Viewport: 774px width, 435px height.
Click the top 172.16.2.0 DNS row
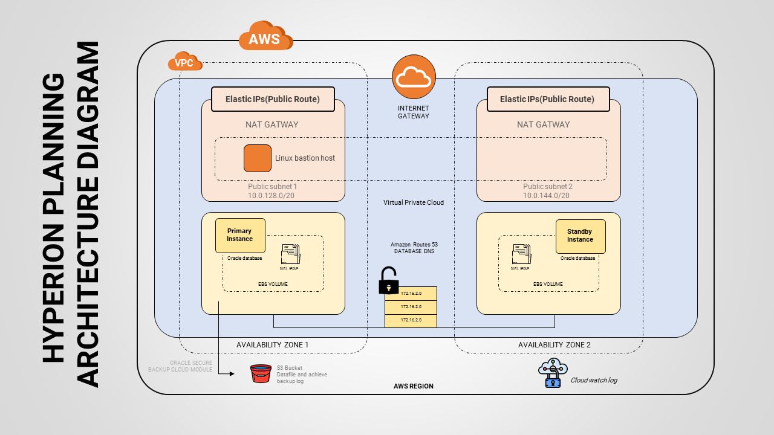tap(411, 293)
